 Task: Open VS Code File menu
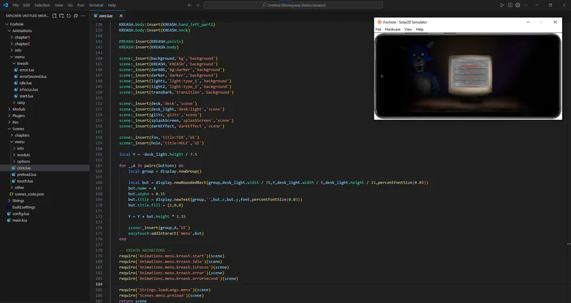(16, 5)
